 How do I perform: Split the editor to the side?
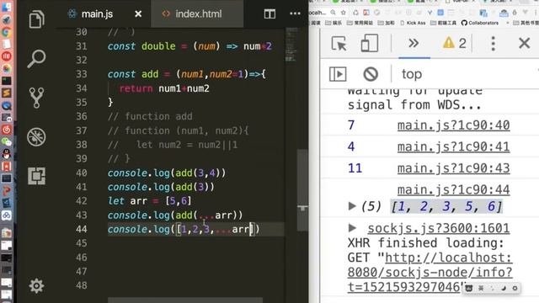click(x=269, y=14)
